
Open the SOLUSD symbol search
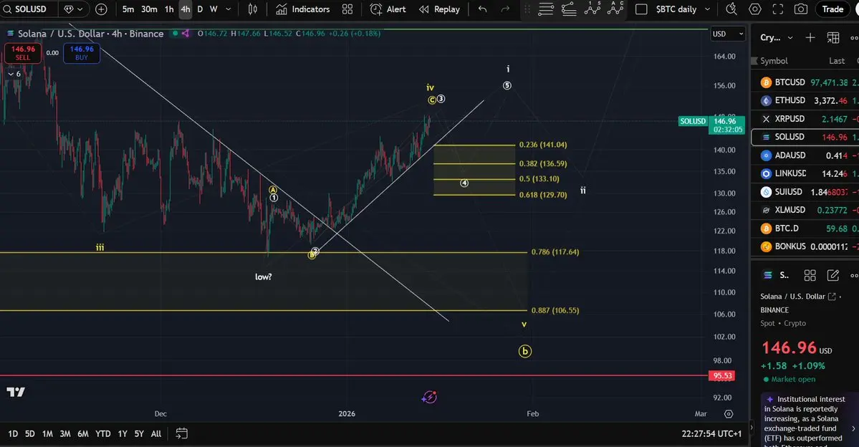click(24, 9)
